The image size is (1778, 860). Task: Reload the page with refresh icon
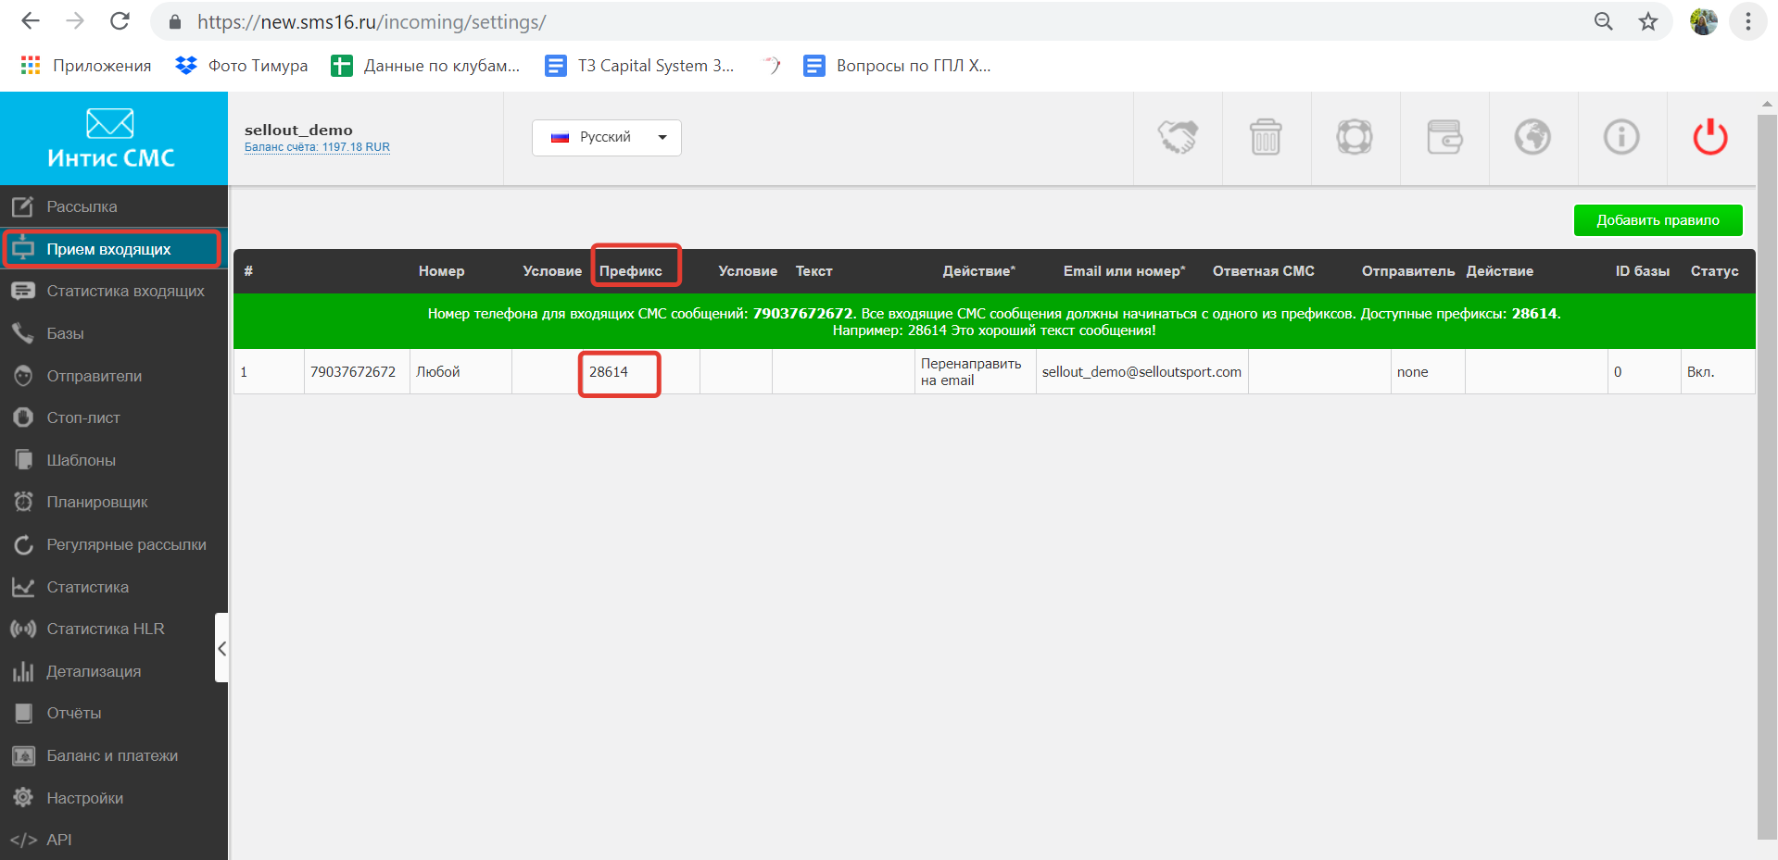click(x=120, y=21)
